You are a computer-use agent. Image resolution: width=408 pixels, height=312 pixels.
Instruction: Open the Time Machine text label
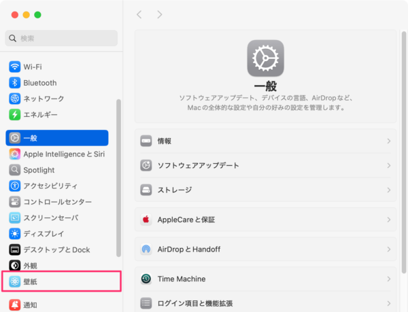(182, 279)
